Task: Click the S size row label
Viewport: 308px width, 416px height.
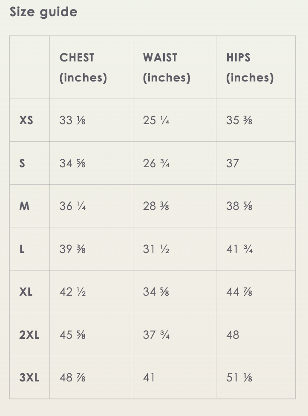Action: coord(22,163)
